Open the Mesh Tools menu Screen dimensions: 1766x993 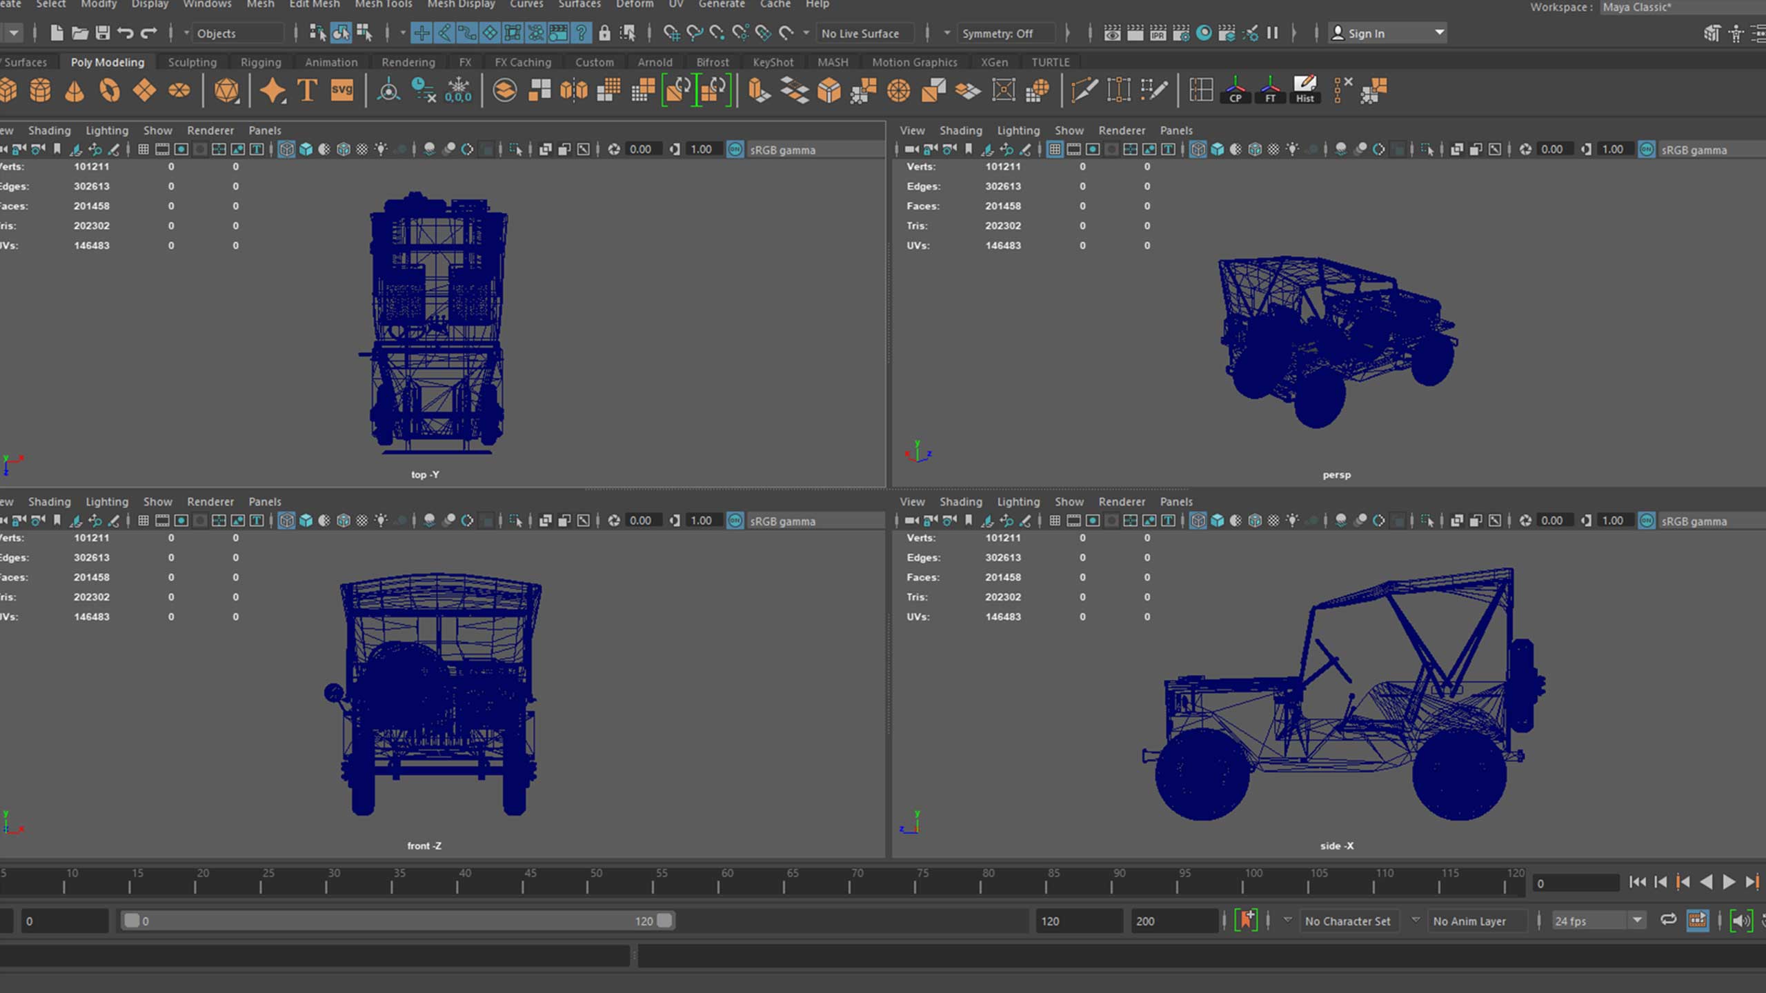coord(384,5)
